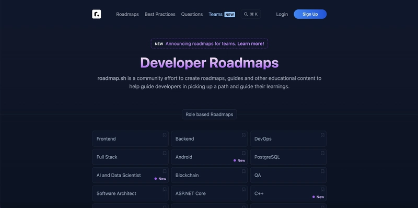
Task: Go to the Questions page
Action: [x=192, y=14]
